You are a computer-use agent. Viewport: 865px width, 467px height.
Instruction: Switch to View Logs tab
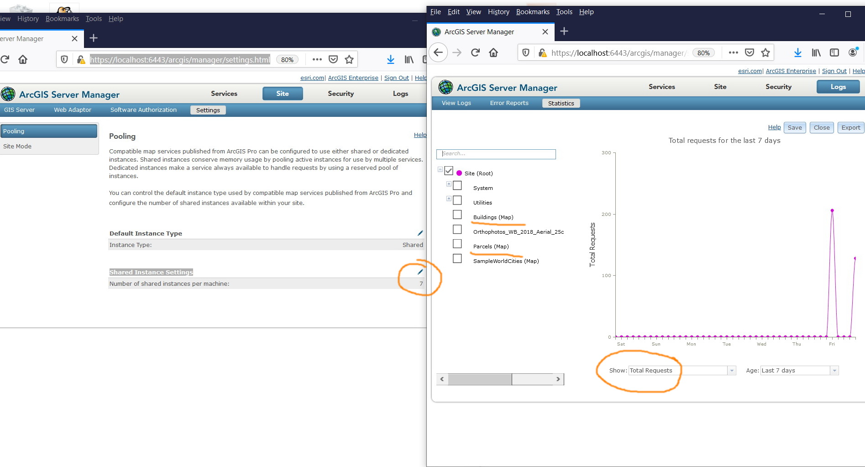coord(456,103)
